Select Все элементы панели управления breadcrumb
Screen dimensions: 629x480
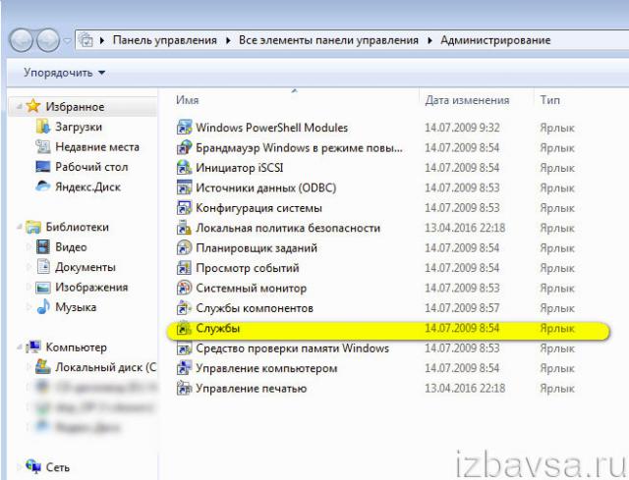tap(328, 40)
